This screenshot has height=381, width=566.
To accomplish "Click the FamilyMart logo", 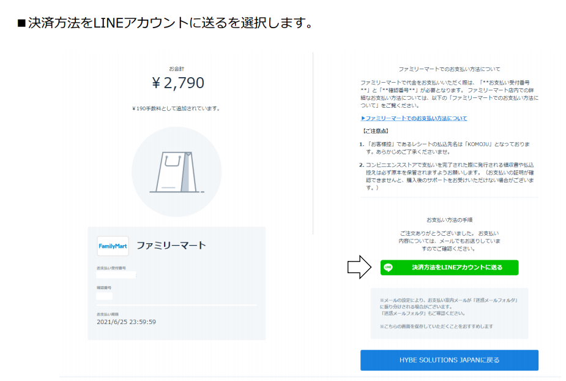I will [113, 246].
